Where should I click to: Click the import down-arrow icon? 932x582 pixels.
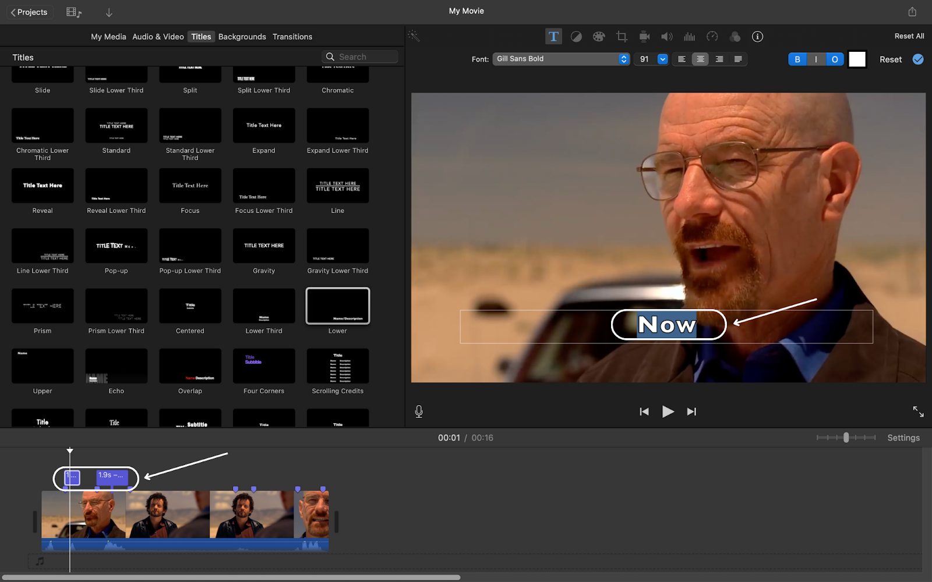109,12
